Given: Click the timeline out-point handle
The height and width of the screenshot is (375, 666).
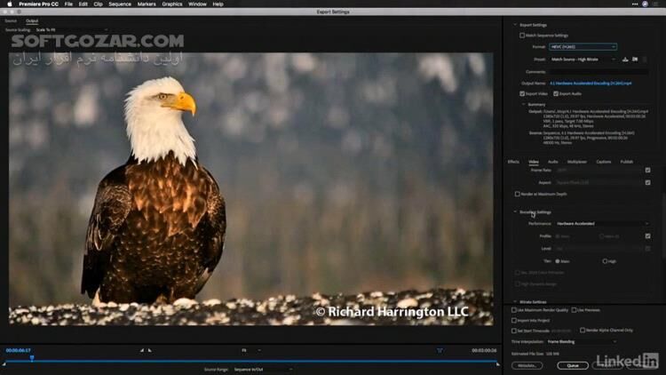Looking at the screenshot, I should [498, 363].
